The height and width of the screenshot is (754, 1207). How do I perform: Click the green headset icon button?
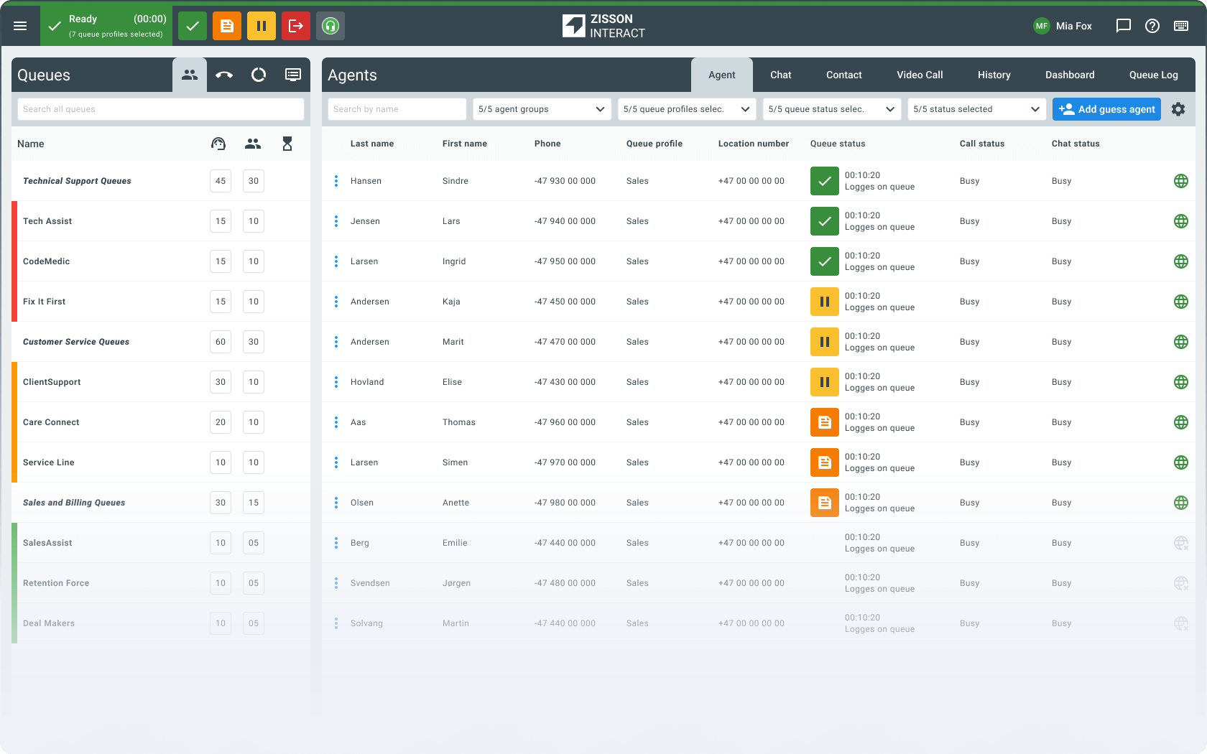tap(330, 26)
